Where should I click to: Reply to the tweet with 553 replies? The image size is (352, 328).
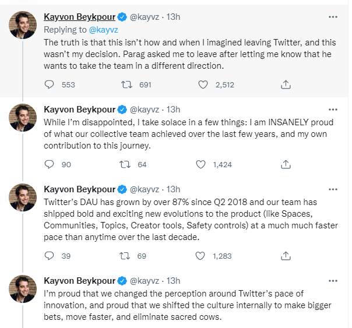coord(50,84)
